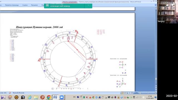The image size is (178, 100).
Task: Click the astrological chart image
Action: pos(68,59)
